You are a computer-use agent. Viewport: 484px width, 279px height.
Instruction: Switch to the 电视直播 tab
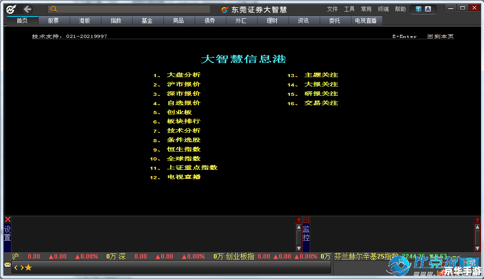tap(366, 21)
